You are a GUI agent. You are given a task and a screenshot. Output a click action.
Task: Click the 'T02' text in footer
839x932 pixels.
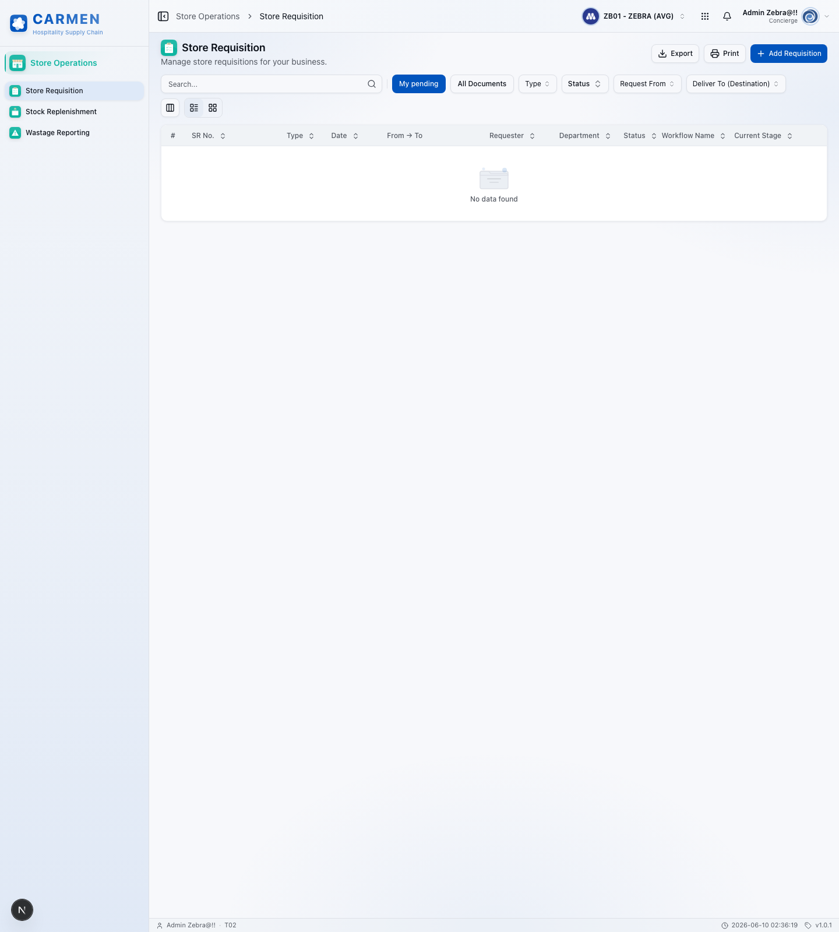[x=231, y=925]
